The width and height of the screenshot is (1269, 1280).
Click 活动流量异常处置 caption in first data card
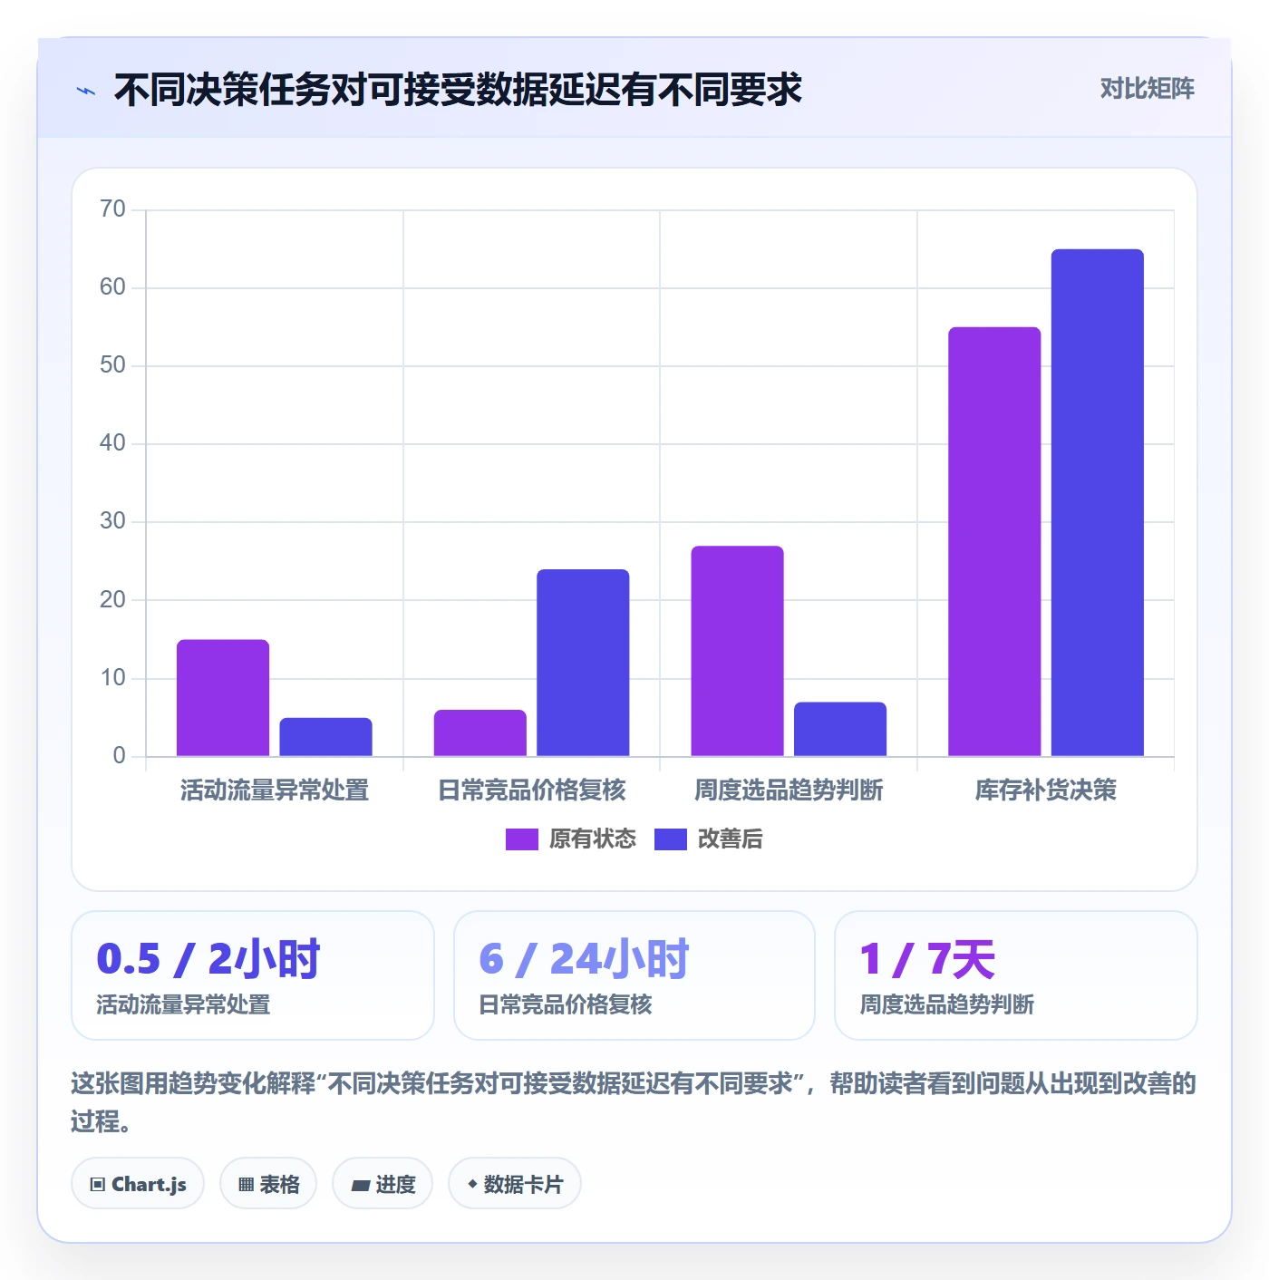click(184, 1004)
